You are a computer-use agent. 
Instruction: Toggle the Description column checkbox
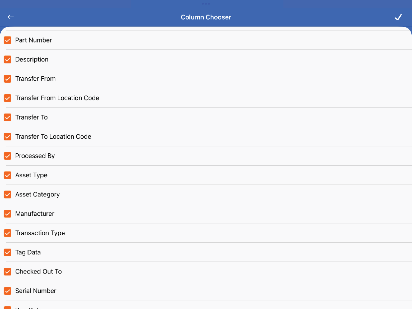(7, 59)
